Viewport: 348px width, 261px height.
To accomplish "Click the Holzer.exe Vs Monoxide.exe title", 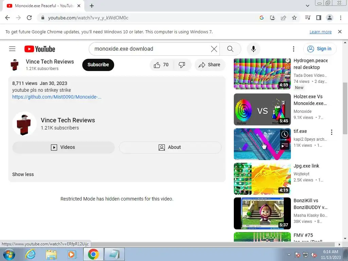I will click(x=310, y=100).
